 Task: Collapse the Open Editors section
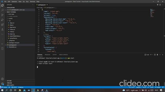20,8
